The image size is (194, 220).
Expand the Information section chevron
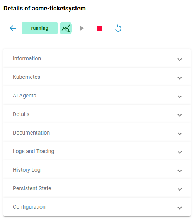click(180, 60)
